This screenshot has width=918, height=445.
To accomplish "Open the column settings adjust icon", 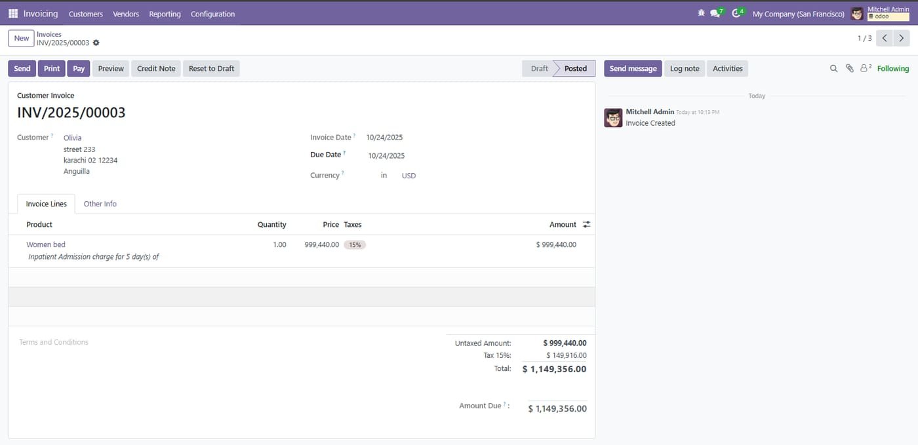I will pyautogui.click(x=586, y=224).
